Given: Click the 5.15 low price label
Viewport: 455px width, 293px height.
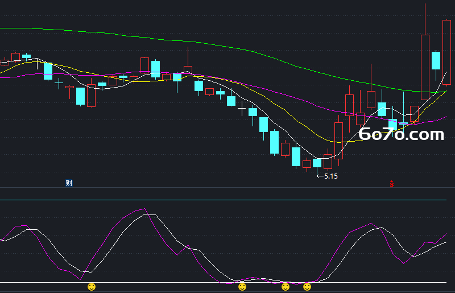Looking at the screenshot, I should (x=331, y=176).
